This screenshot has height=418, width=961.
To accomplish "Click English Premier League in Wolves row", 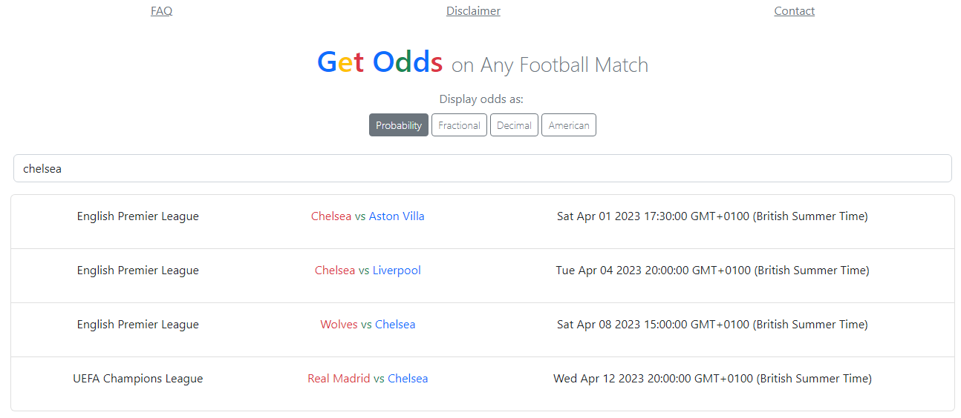I will click(138, 325).
